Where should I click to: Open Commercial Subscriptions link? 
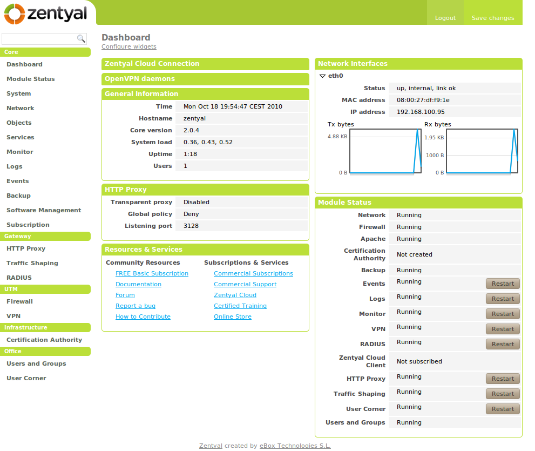tap(253, 273)
